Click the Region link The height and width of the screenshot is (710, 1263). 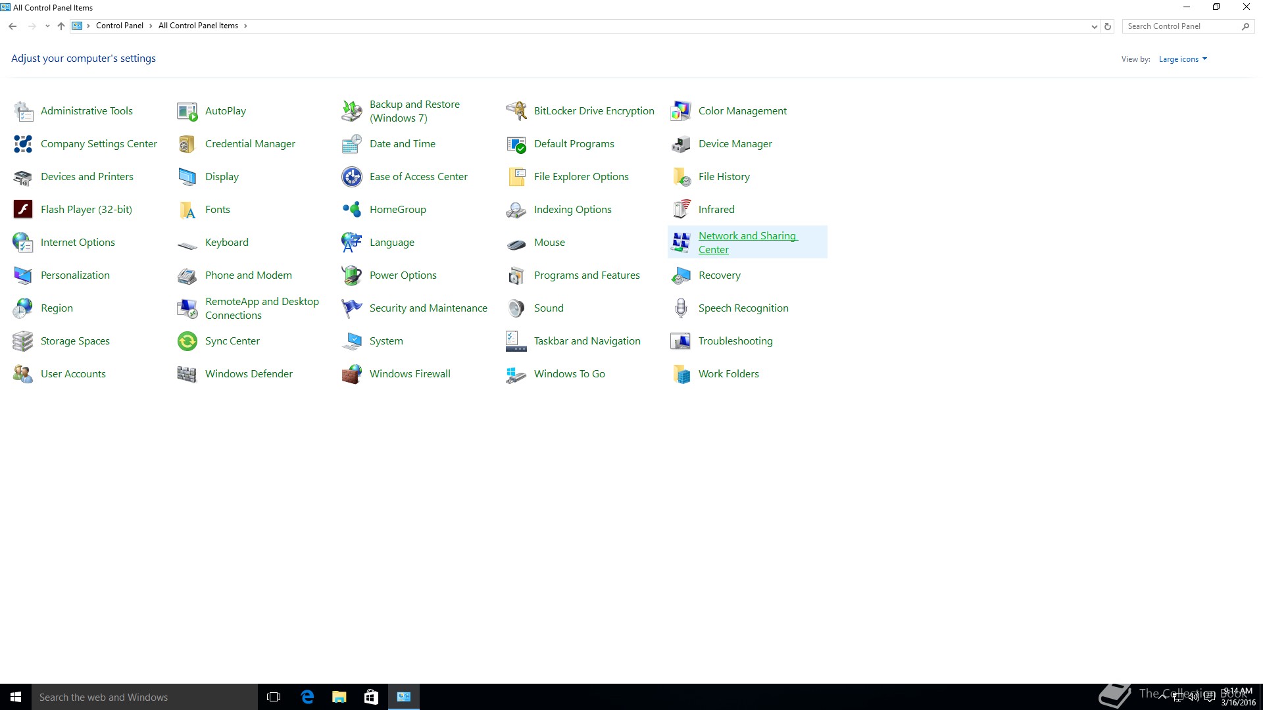57,308
